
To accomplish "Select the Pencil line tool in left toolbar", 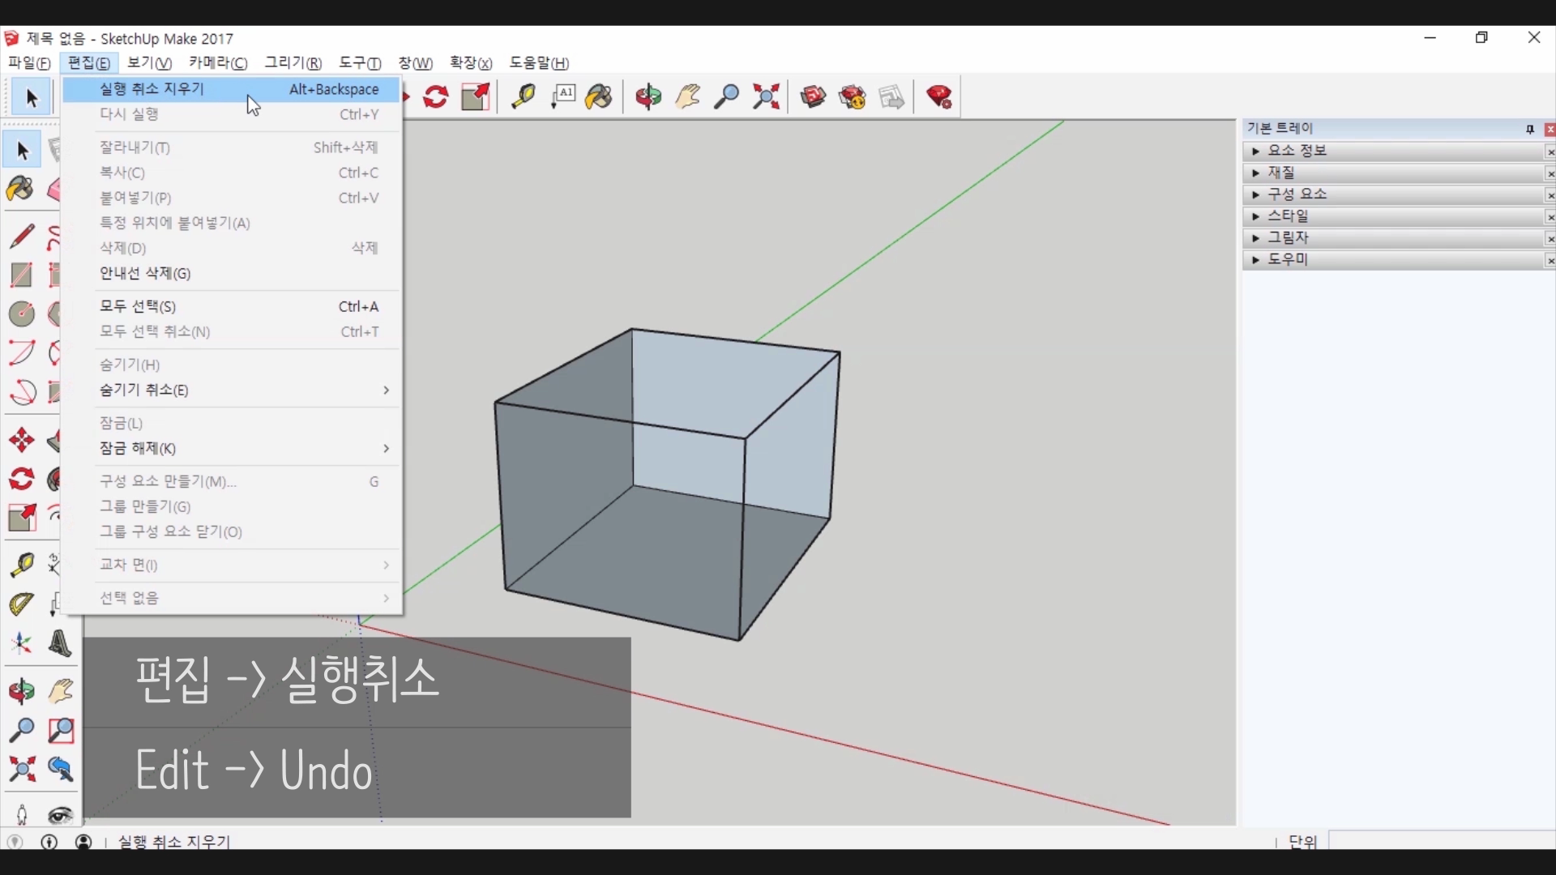I will pyautogui.click(x=22, y=236).
